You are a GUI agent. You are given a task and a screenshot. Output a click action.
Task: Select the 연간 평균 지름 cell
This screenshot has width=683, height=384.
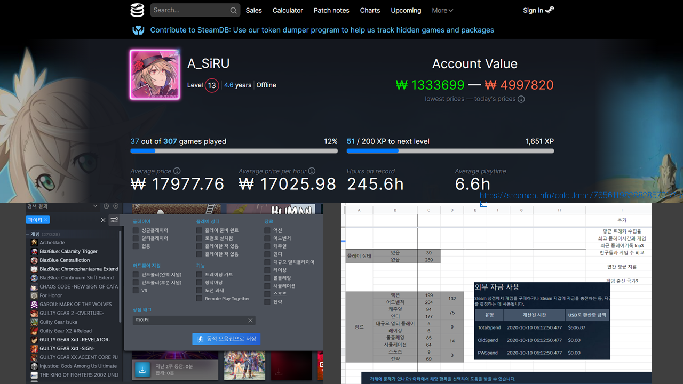click(x=622, y=267)
